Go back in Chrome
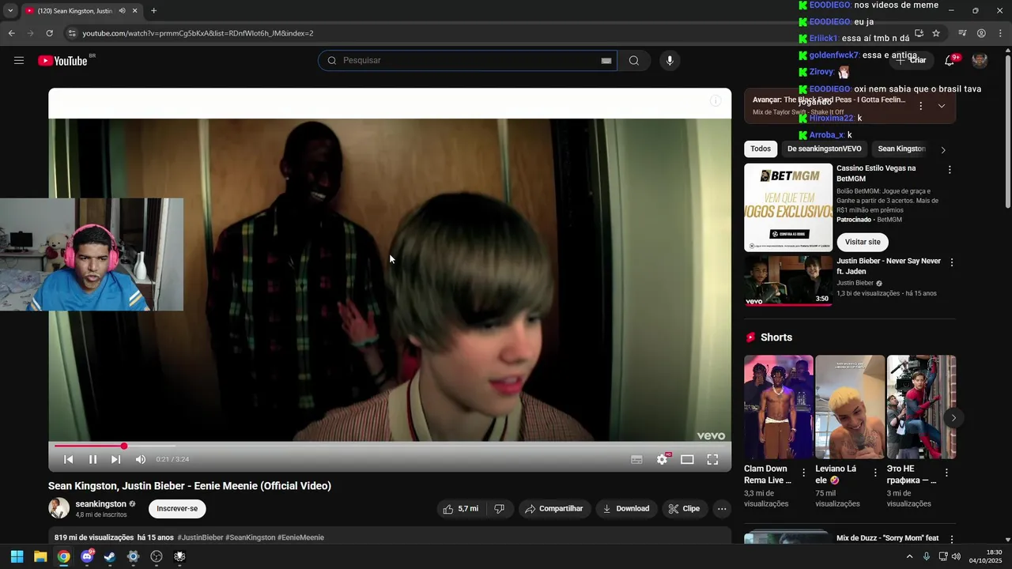The width and height of the screenshot is (1012, 569). coord(11,33)
